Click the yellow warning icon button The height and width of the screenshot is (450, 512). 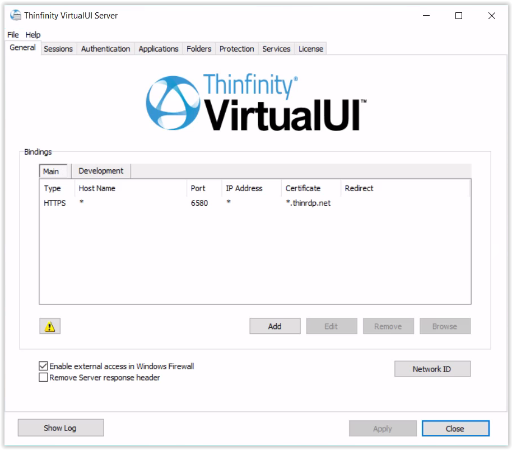pos(50,326)
